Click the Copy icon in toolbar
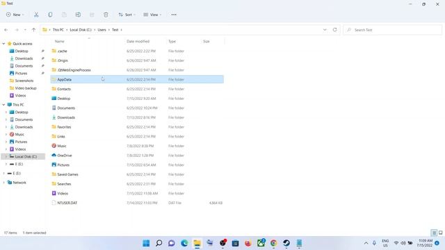The height and width of the screenshot is (250, 445). pyautogui.click(x=50, y=15)
